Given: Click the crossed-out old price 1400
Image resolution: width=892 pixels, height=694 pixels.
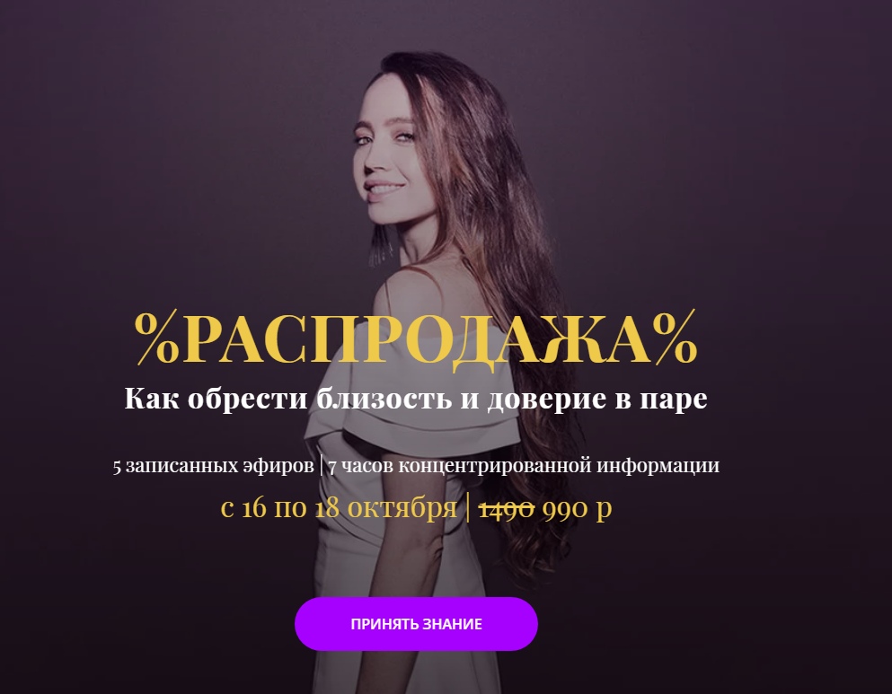Looking at the screenshot, I should point(507,507).
